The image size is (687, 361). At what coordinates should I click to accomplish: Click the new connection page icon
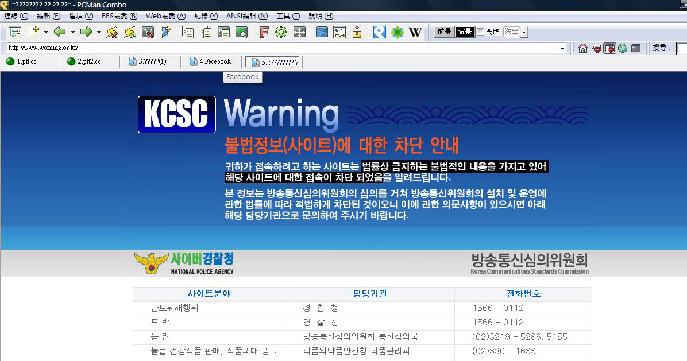pyautogui.click(x=33, y=32)
